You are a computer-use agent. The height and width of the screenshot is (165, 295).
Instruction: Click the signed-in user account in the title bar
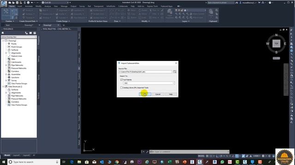tap(248, 3)
